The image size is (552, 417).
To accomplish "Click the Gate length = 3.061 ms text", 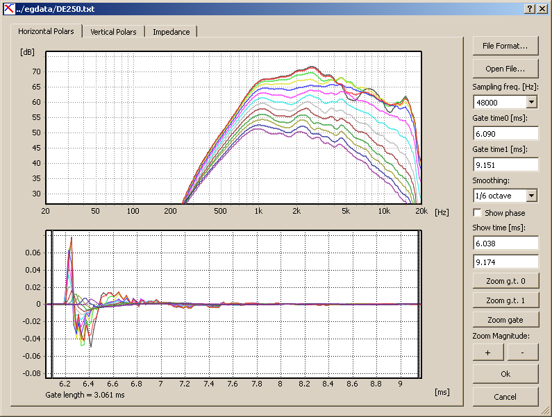I will pyautogui.click(x=85, y=395).
